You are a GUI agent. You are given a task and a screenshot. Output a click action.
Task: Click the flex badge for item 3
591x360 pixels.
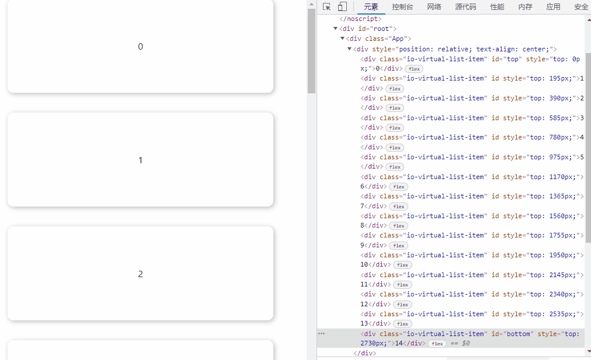[395, 128]
